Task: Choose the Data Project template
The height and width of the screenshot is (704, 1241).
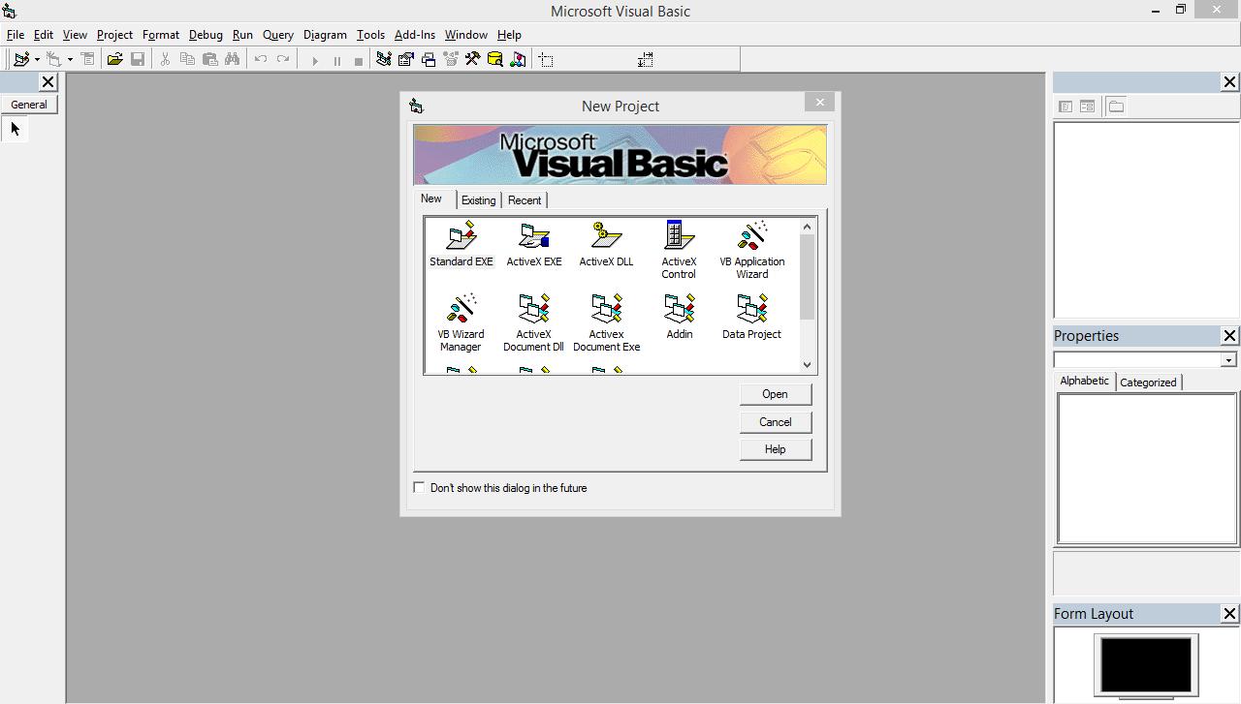Action: [x=751, y=312]
